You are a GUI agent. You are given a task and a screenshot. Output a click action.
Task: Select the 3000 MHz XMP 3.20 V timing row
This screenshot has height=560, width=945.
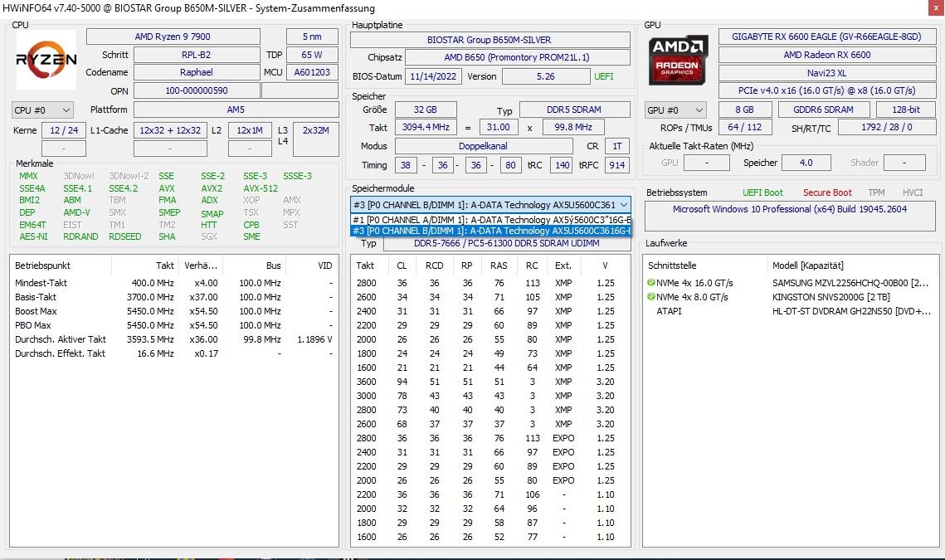[x=490, y=396]
